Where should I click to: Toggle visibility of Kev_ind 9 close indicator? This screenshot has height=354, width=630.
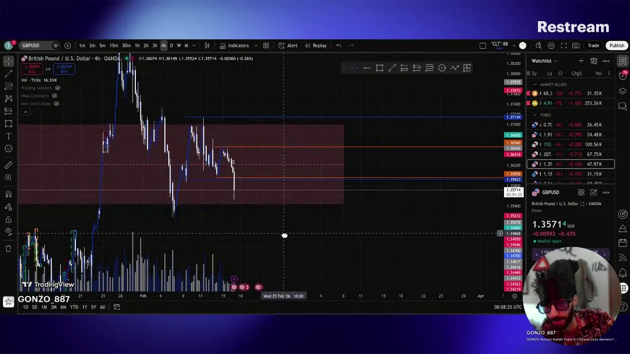pyautogui.click(x=56, y=104)
